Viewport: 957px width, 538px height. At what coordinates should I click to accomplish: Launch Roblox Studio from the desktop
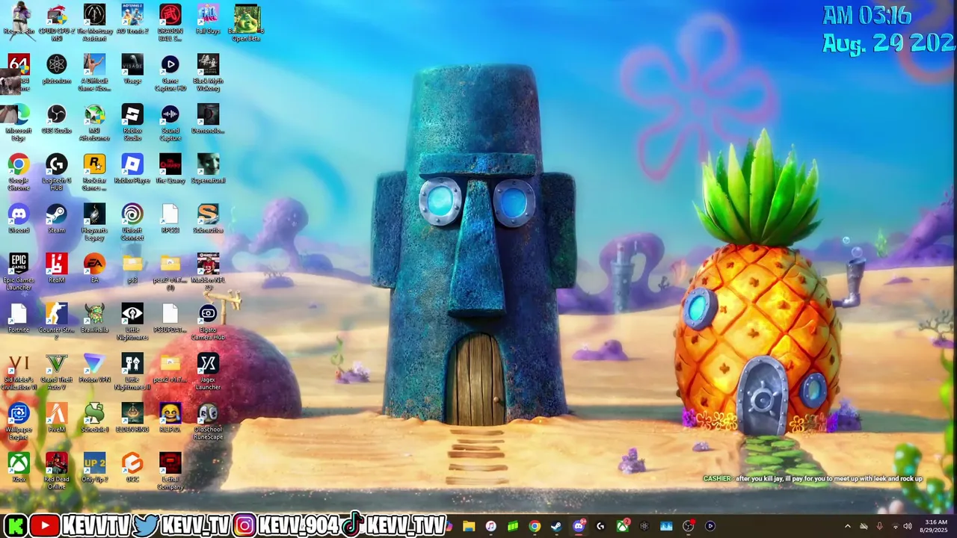(x=132, y=123)
